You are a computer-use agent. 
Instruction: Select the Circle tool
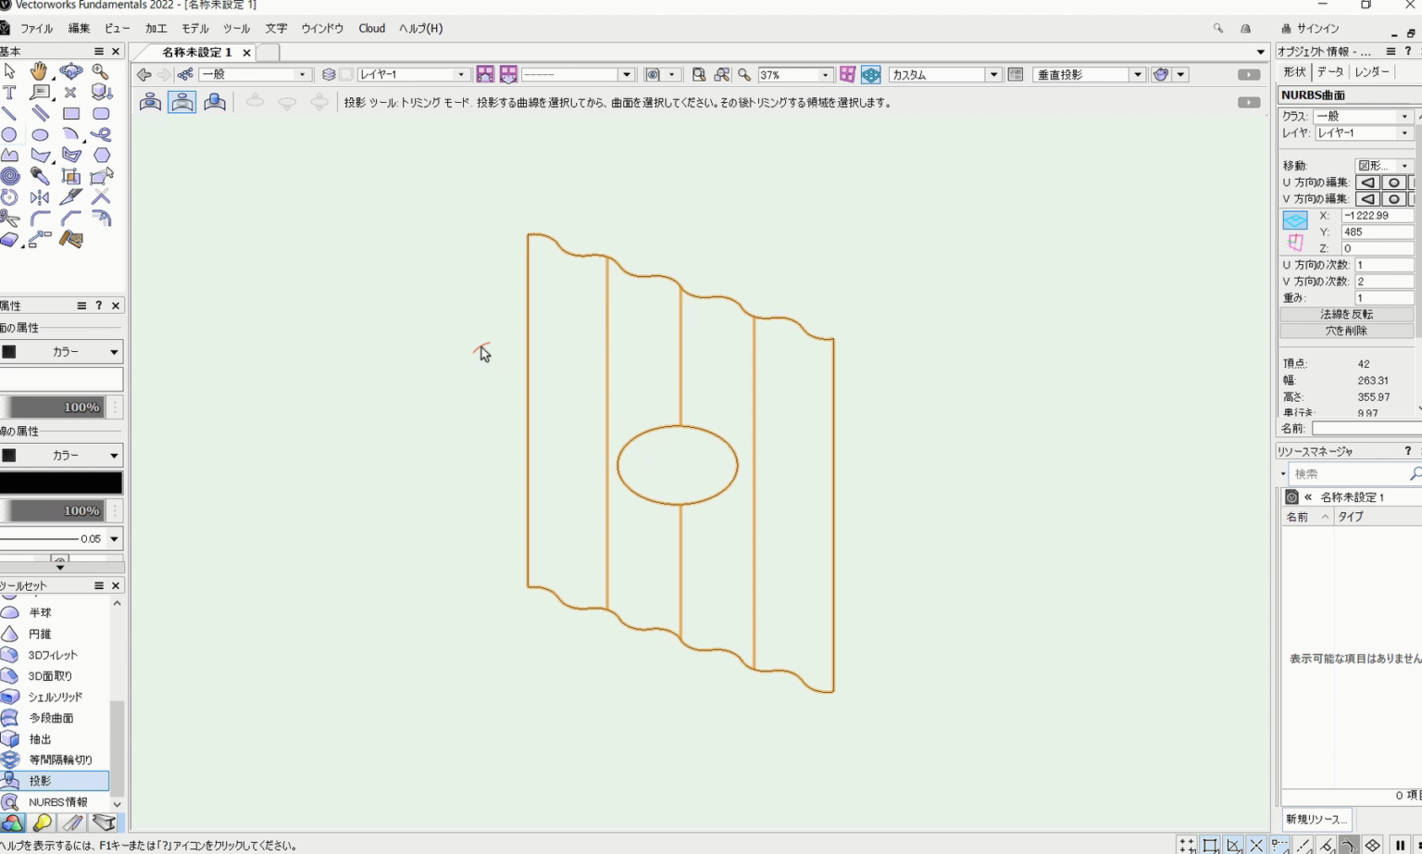(9, 135)
